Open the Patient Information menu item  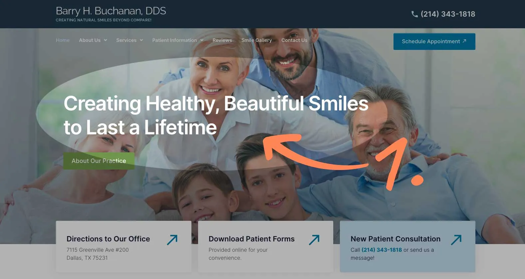coord(174,40)
